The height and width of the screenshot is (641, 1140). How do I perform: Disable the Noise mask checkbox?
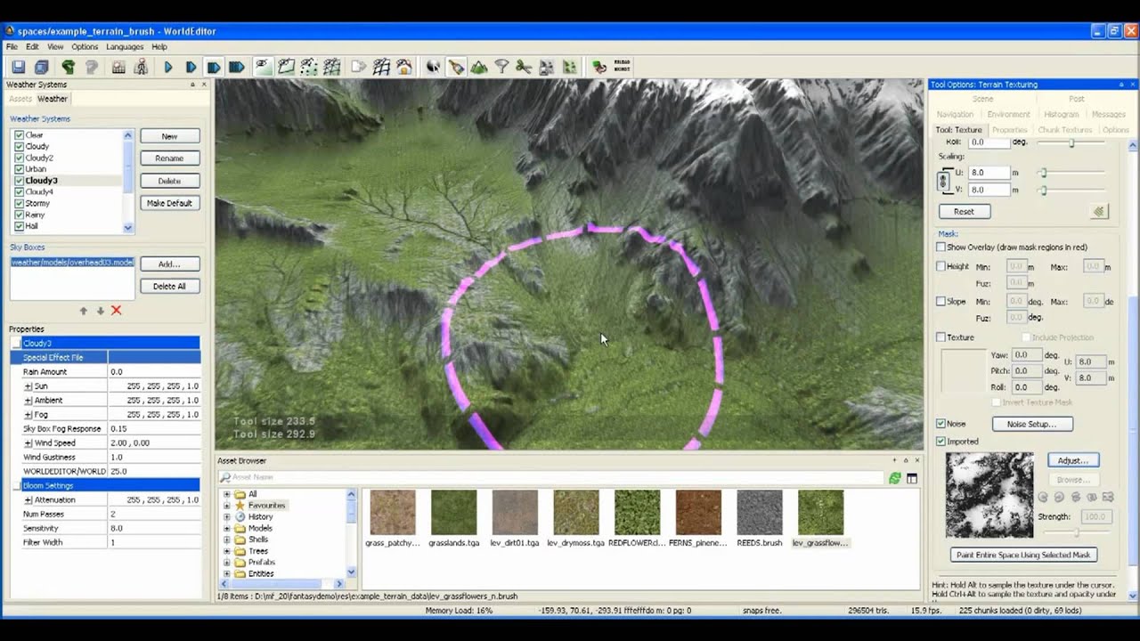(x=940, y=424)
